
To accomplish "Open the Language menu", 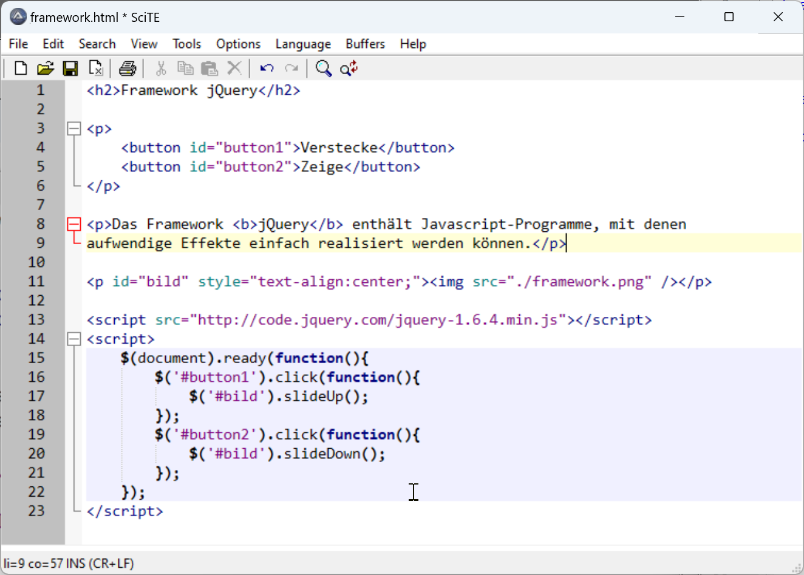I will click(x=303, y=44).
